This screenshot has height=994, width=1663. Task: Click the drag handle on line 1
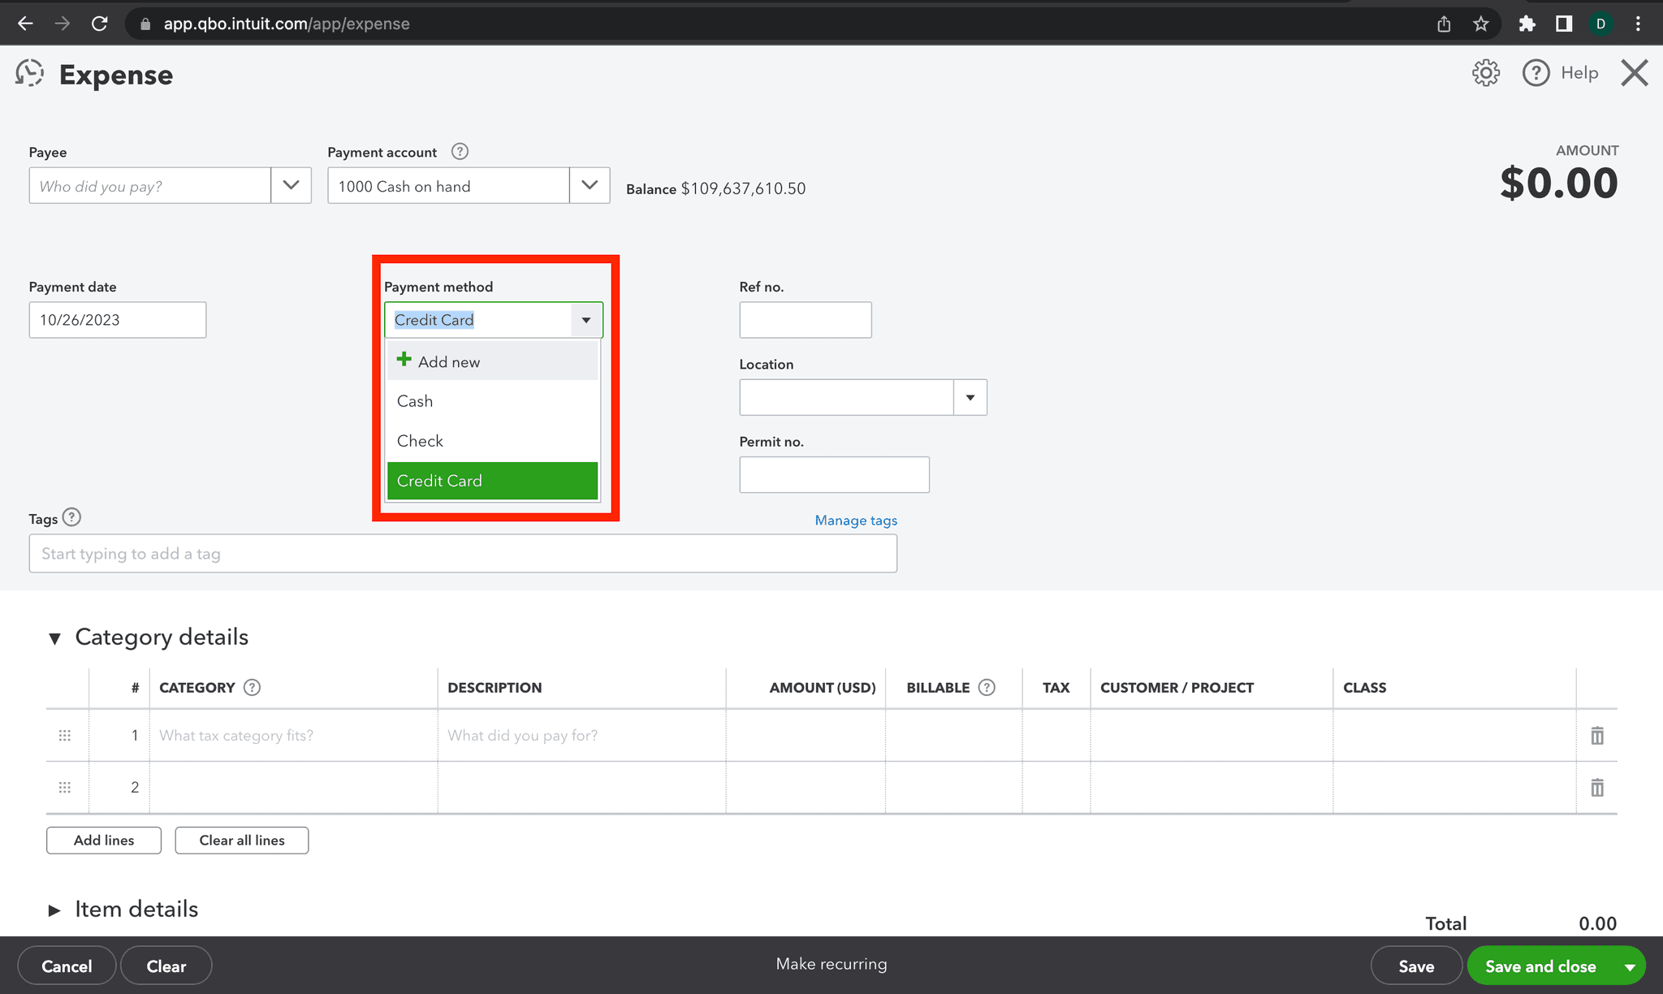point(64,735)
